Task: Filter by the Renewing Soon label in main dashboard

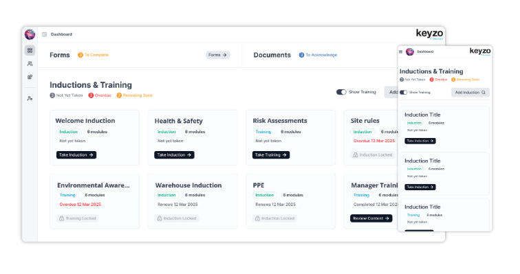Action: coord(138,95)
